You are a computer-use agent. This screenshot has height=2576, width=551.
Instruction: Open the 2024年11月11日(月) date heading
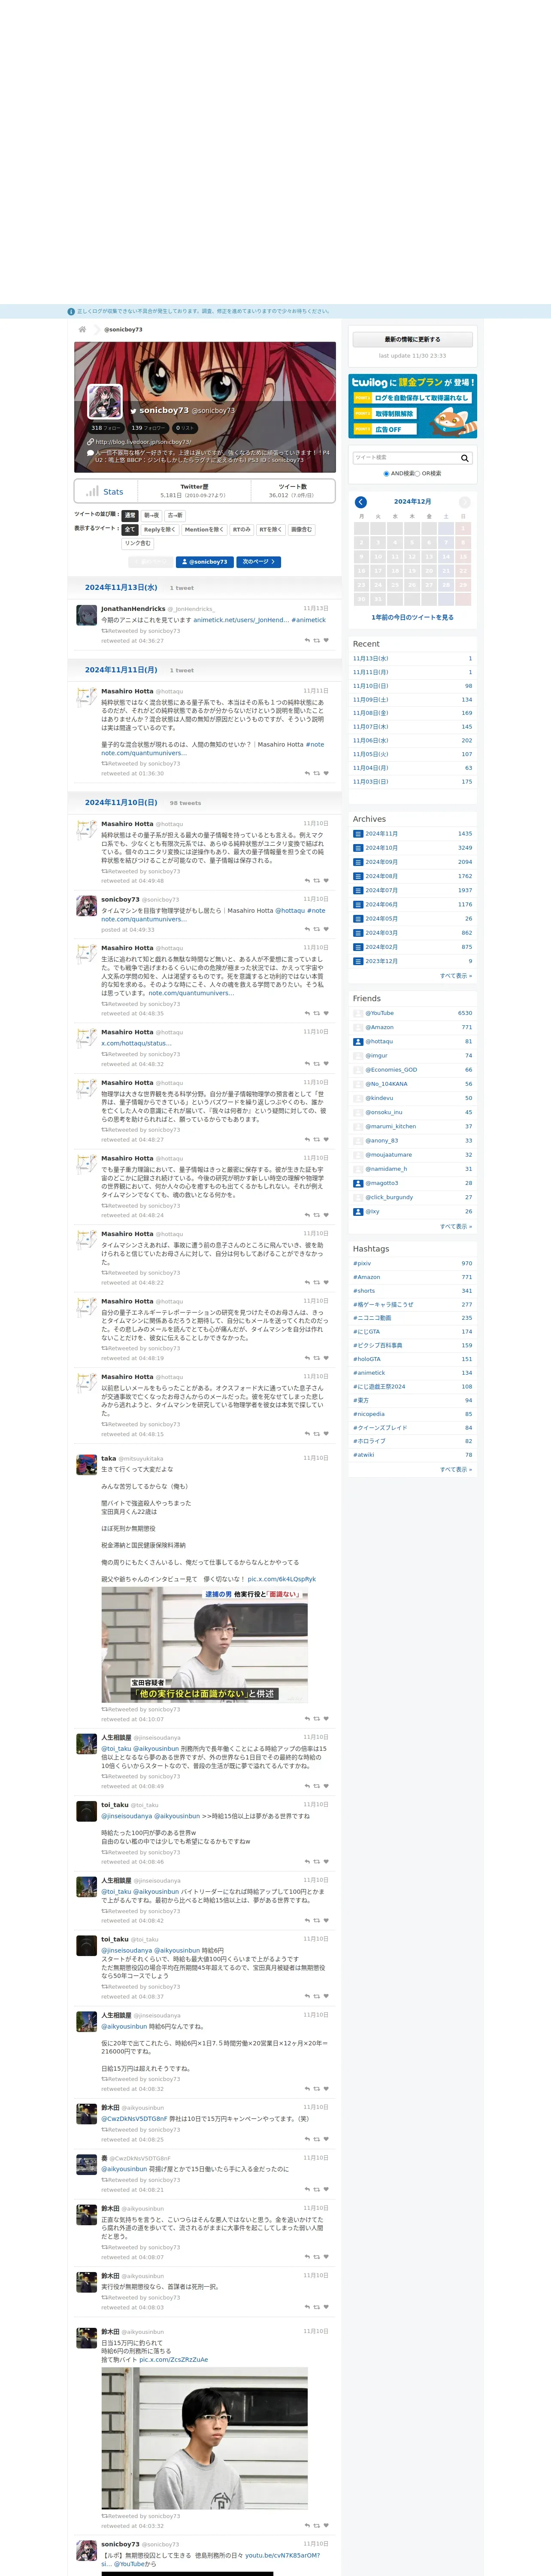click(x=121, y=670)
